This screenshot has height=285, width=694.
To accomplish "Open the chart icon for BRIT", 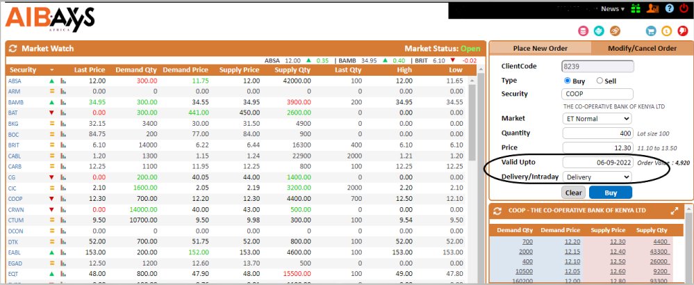I will pos(63,145).
